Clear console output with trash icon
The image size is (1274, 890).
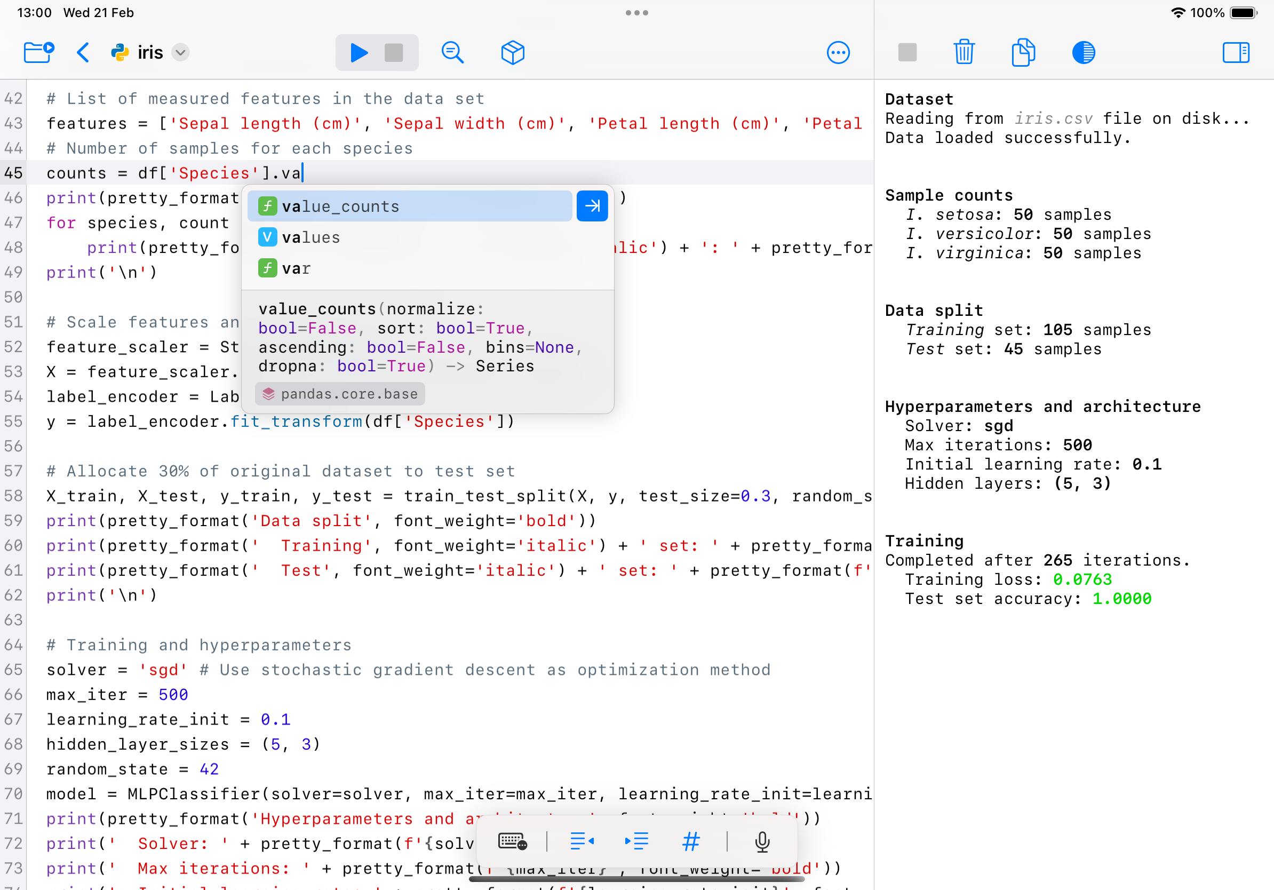pyautogui.click(x=964, y=53)
